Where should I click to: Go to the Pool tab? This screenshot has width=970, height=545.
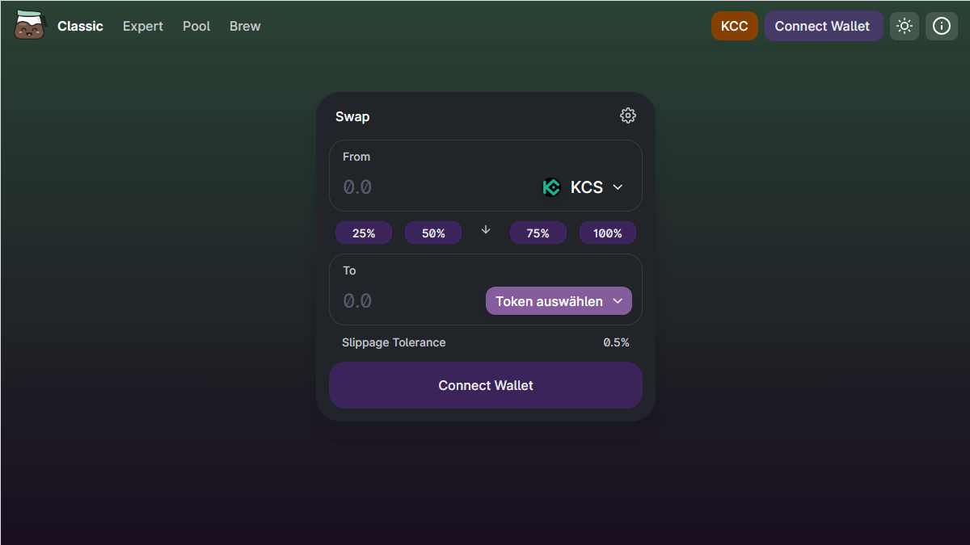pos(196,26)
